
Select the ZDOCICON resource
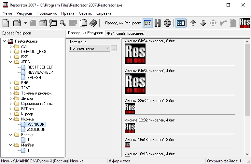click(x=36, y=130)
